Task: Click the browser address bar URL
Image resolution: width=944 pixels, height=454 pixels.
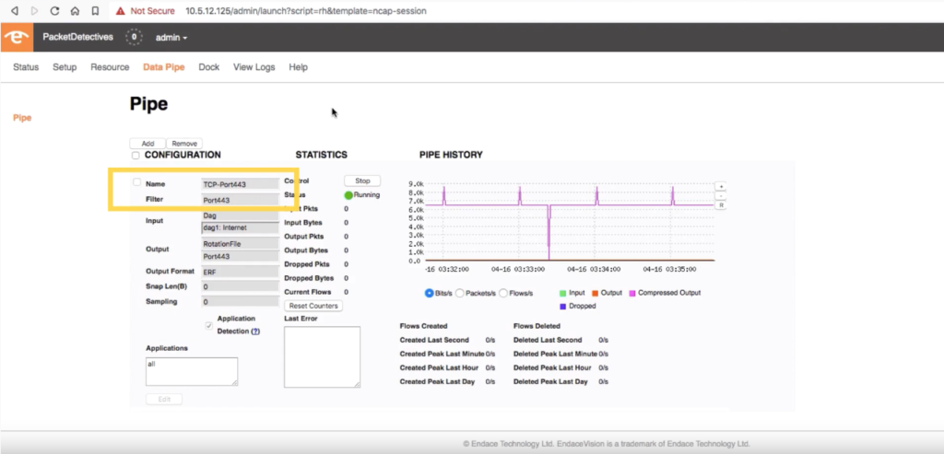Action: [306, 11]
